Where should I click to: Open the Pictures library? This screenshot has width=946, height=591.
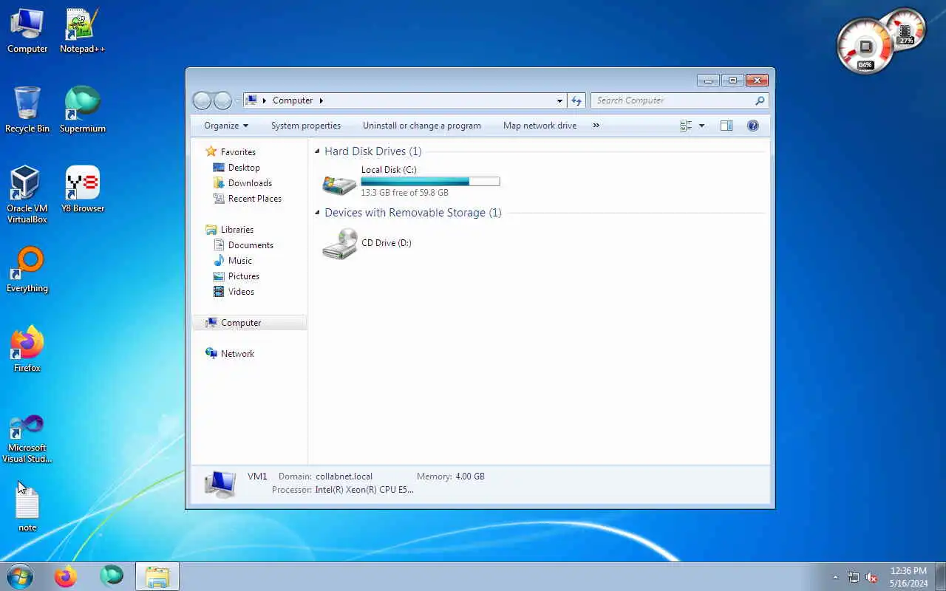coord(244,276)
